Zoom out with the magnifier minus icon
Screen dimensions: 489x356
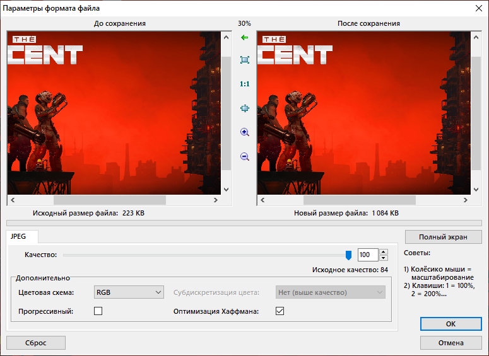coord(245,156)
